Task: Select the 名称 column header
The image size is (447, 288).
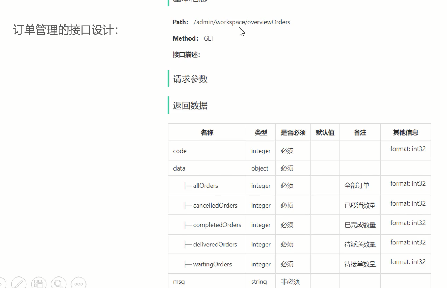Action: (207, 132)
